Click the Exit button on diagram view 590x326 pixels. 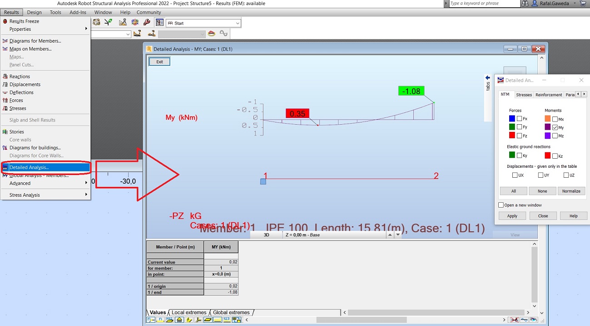tap(159, 61)
